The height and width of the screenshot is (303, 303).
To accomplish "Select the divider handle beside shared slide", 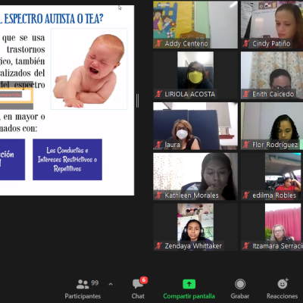I will 137,101.
